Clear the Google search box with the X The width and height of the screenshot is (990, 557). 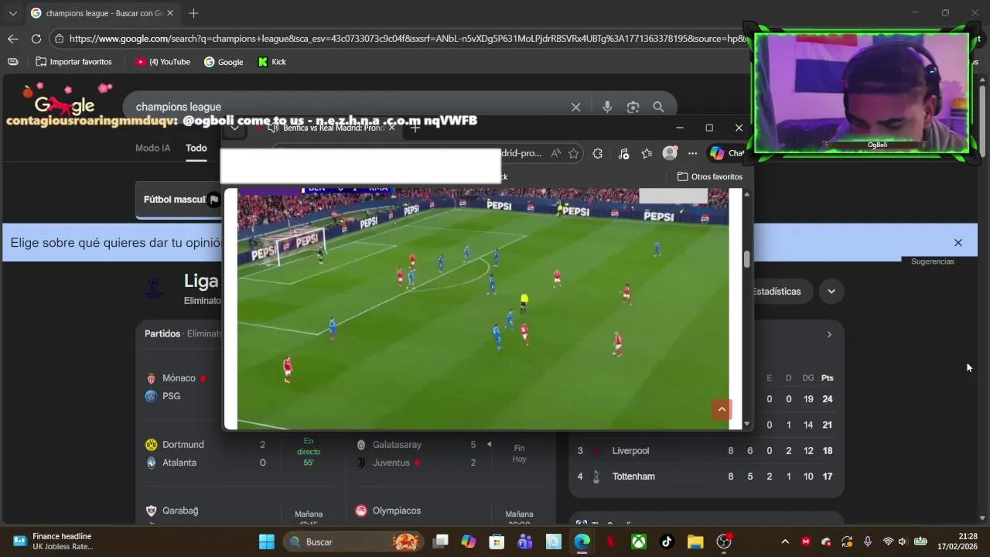[x=575, y=108]
